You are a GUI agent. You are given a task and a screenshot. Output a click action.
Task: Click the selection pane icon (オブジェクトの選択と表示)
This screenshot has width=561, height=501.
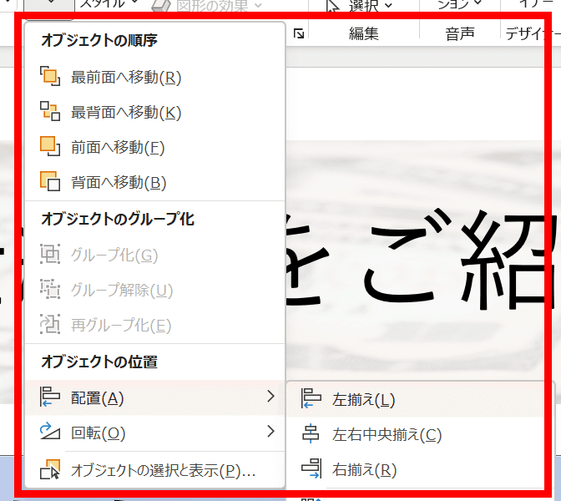(50, 469)
